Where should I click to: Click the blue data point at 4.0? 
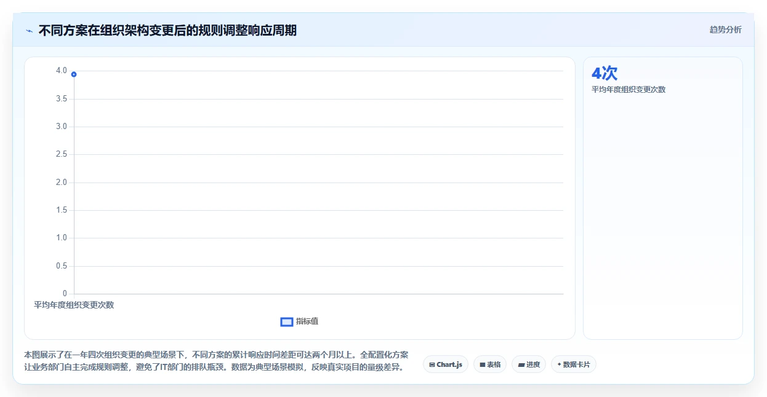coord(74,74)
